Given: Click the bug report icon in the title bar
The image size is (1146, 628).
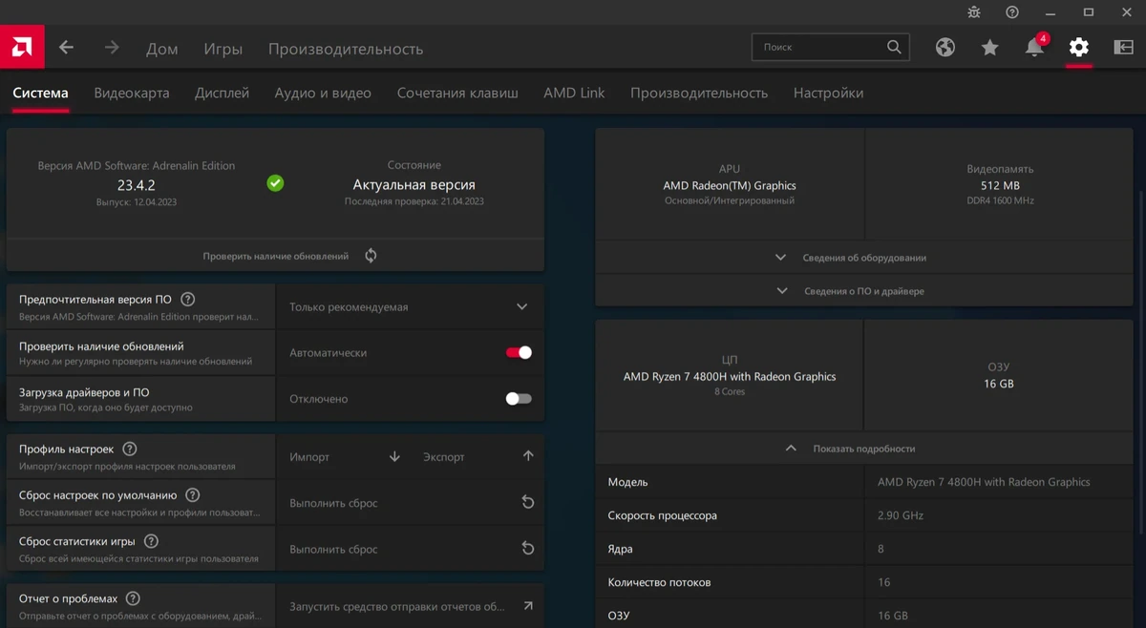Looking at the screenshot, I should 974,12.
